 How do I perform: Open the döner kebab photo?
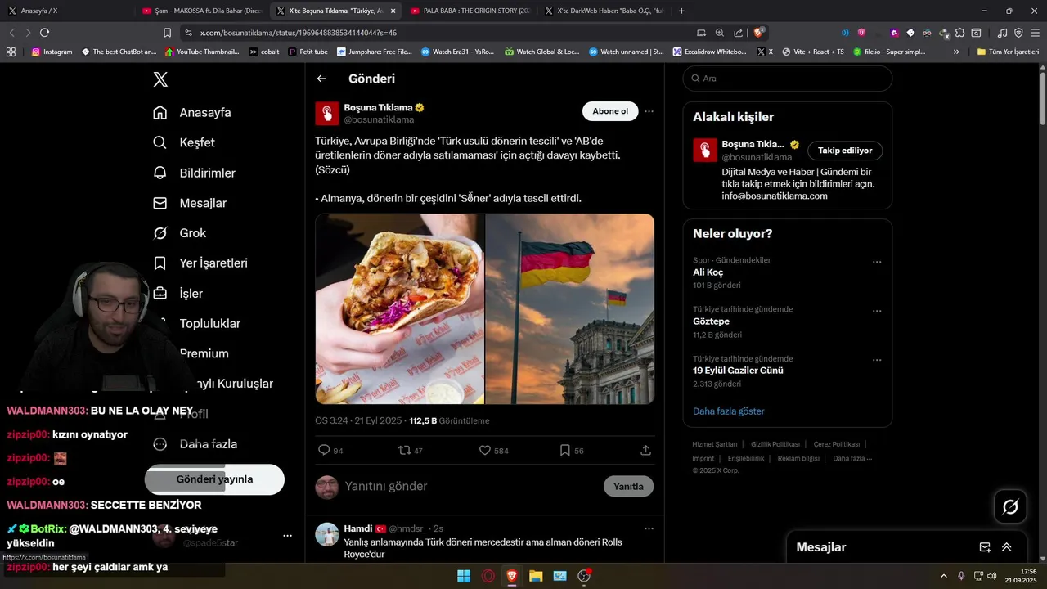tap(400, 309)
